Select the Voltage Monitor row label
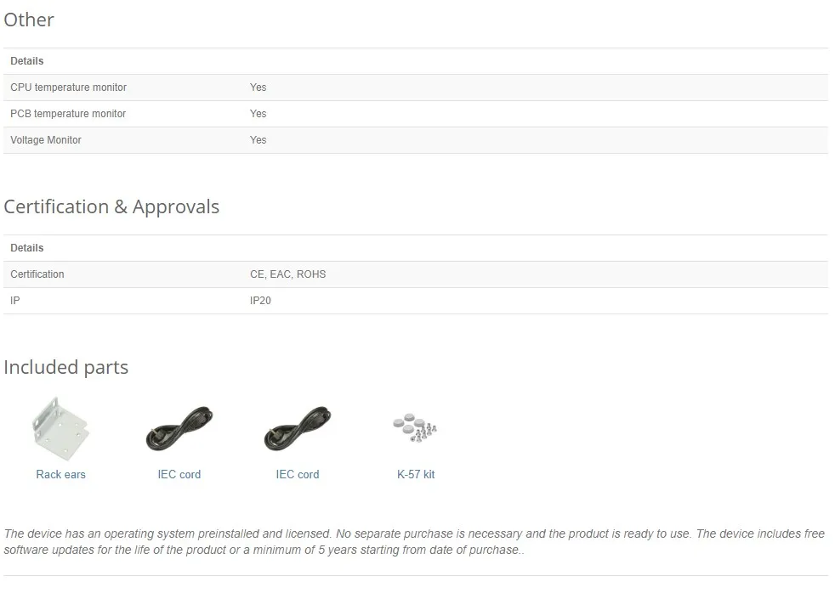Image resolution: width=835 pixels, height=593 pixels. (x=46, y=140)
